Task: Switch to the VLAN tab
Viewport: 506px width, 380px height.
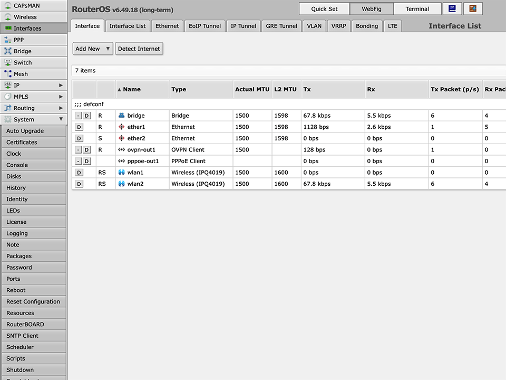Action: click(x=314, y=25)
